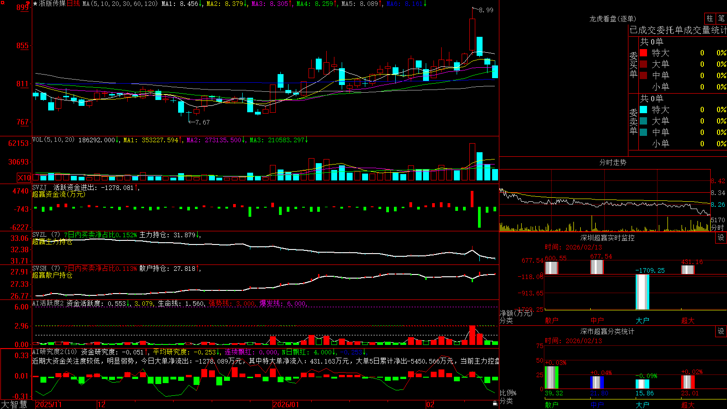Click the 2025/11 timeline marker

tap(49, 404)
